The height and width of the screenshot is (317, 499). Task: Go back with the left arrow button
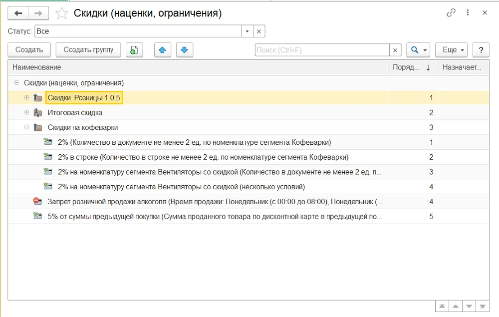18,13
